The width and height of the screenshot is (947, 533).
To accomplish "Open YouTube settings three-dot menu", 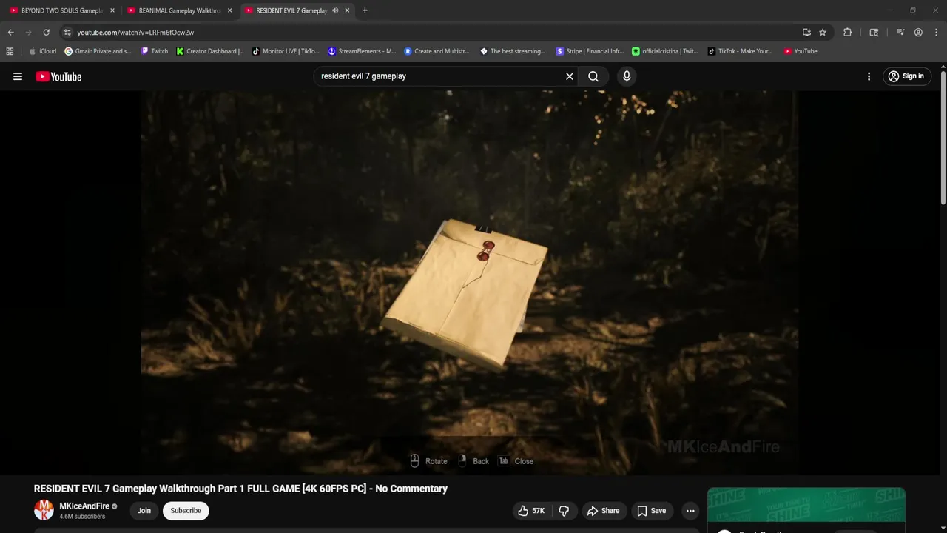I will 869,76.
